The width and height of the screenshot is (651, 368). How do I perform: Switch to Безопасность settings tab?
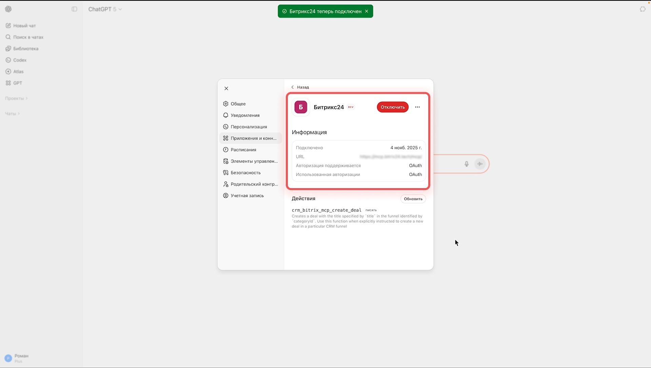coord(245,172)
